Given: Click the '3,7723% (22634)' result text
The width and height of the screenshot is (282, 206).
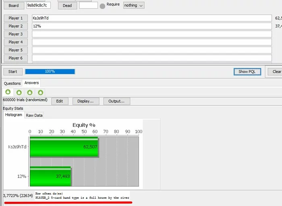Looking at the screenshot, I should (x=18, y=196).
